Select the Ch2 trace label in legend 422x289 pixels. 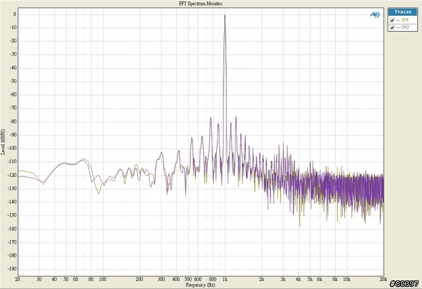point(405,27)
